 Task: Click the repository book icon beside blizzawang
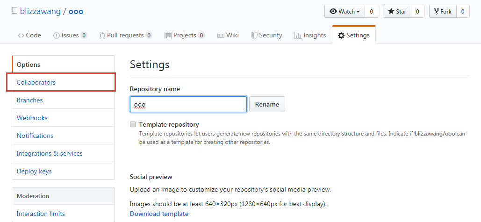14,11
